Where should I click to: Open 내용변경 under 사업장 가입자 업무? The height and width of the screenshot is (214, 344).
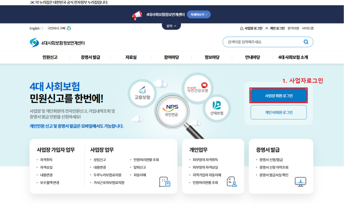(46, 175)
